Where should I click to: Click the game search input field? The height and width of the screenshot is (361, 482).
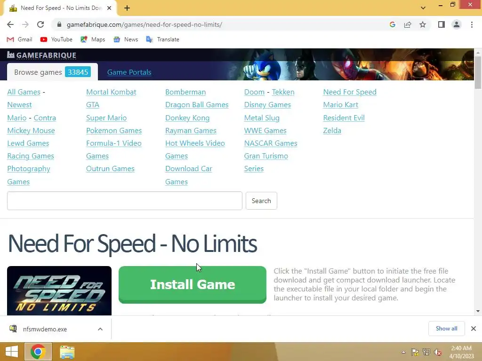point(124,201)
